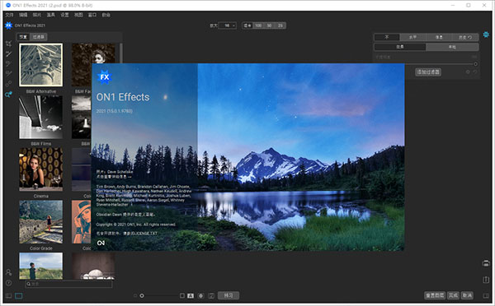Screen dimensions: 495x306
Task: Click the share/export icon on right edge
Action: pyautogui.click(x=486, y=280)
